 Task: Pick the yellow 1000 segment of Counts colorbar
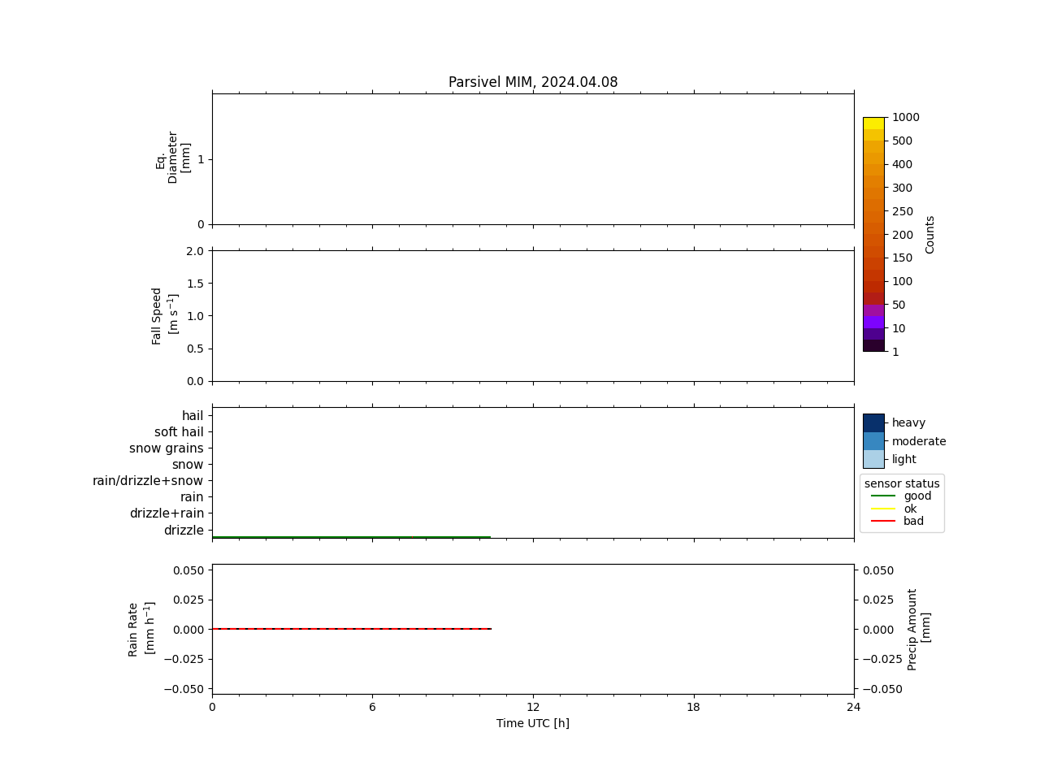point(873,123)
